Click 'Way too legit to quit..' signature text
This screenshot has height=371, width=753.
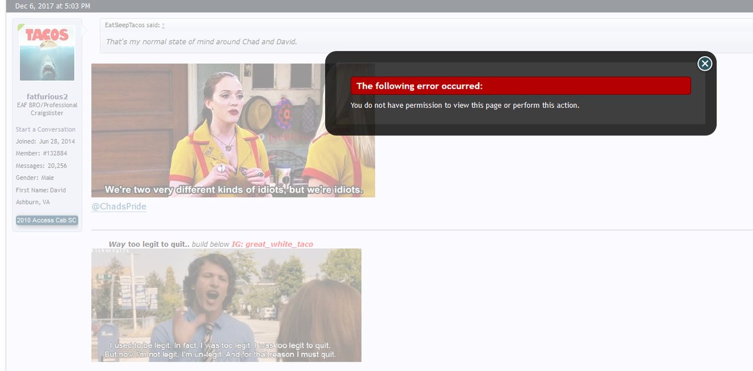(149, 244)
